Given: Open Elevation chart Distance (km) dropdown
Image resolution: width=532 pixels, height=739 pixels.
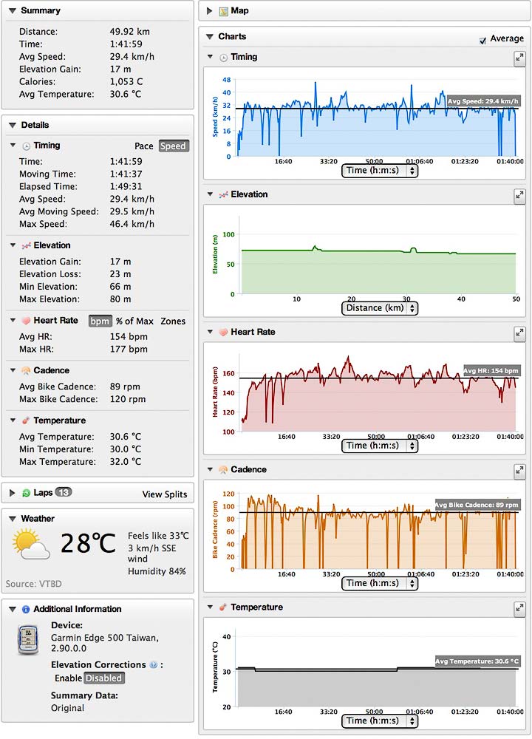Looking at the screenshot, I should 379,308.
